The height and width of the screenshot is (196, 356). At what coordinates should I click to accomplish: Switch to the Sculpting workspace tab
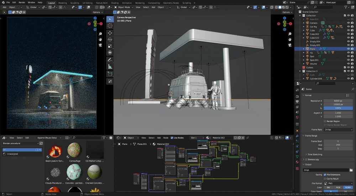(74, 3)
